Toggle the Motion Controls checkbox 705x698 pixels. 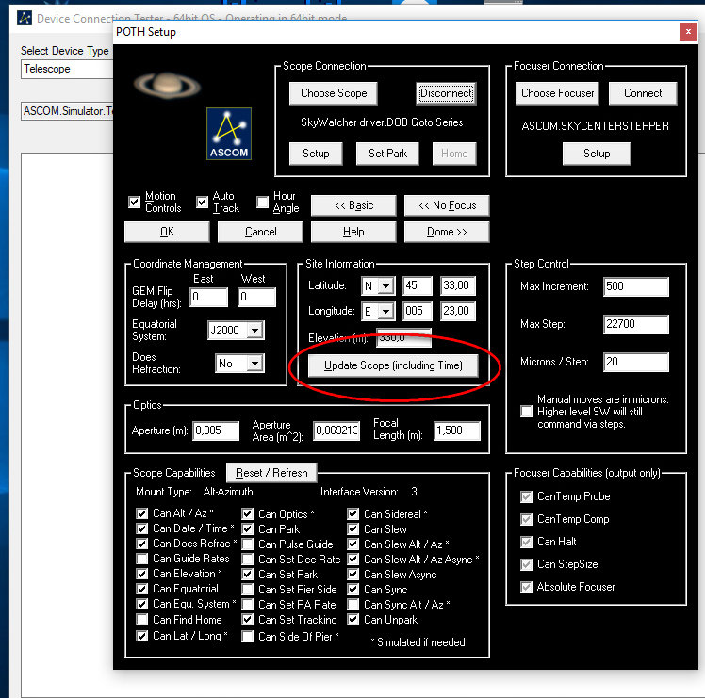pyautogui.click(x=134, y=203)
